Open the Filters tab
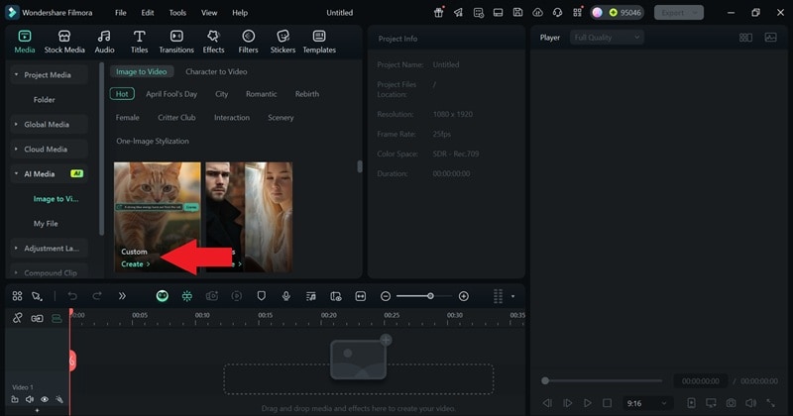 coord(248,42)
